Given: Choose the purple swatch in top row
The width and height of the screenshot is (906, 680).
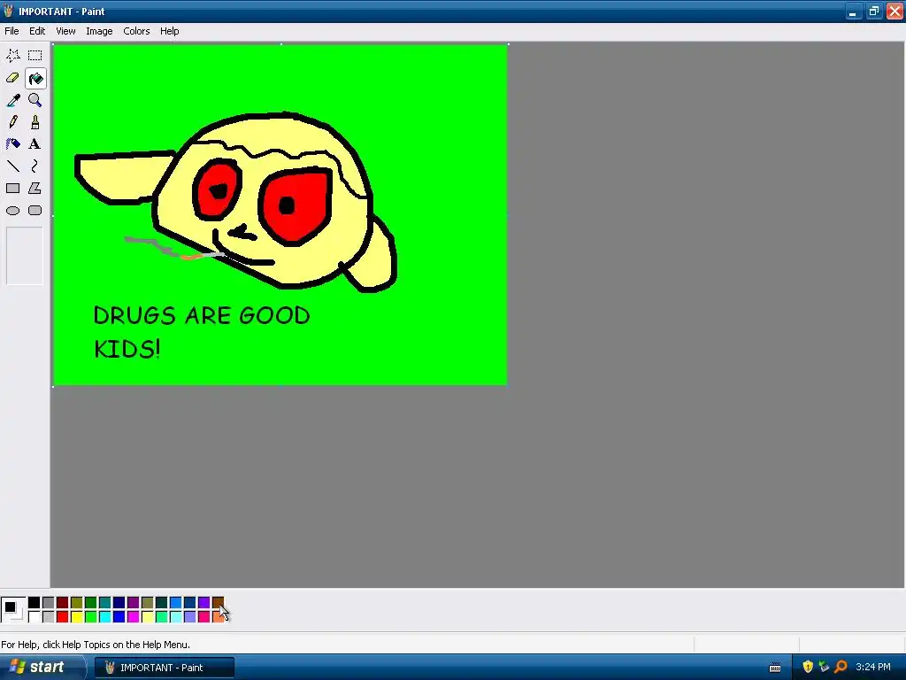Looking at the screenshot, I should [x=134, y=603].
